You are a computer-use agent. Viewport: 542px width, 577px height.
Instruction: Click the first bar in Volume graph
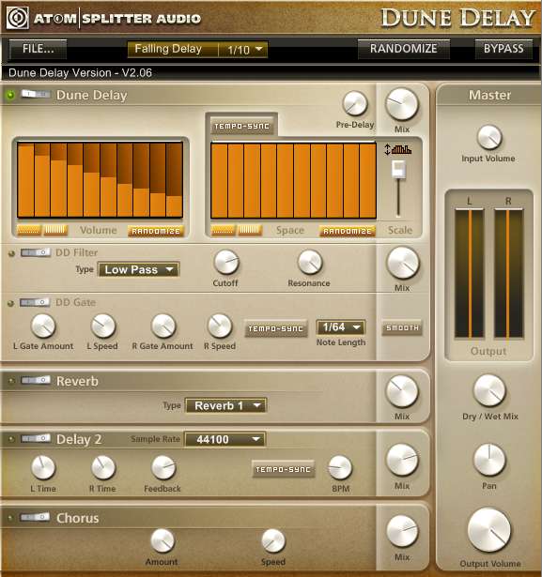coord(25,180)
